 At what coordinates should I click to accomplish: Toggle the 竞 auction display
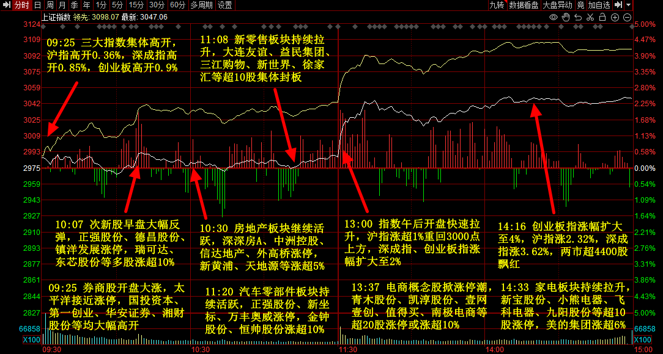pyautogui.click(x=582, y=4)
